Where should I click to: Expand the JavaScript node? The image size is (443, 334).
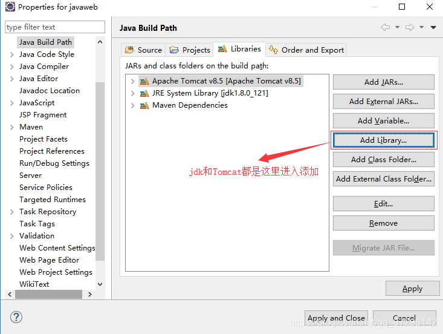(x=12, y=103)
